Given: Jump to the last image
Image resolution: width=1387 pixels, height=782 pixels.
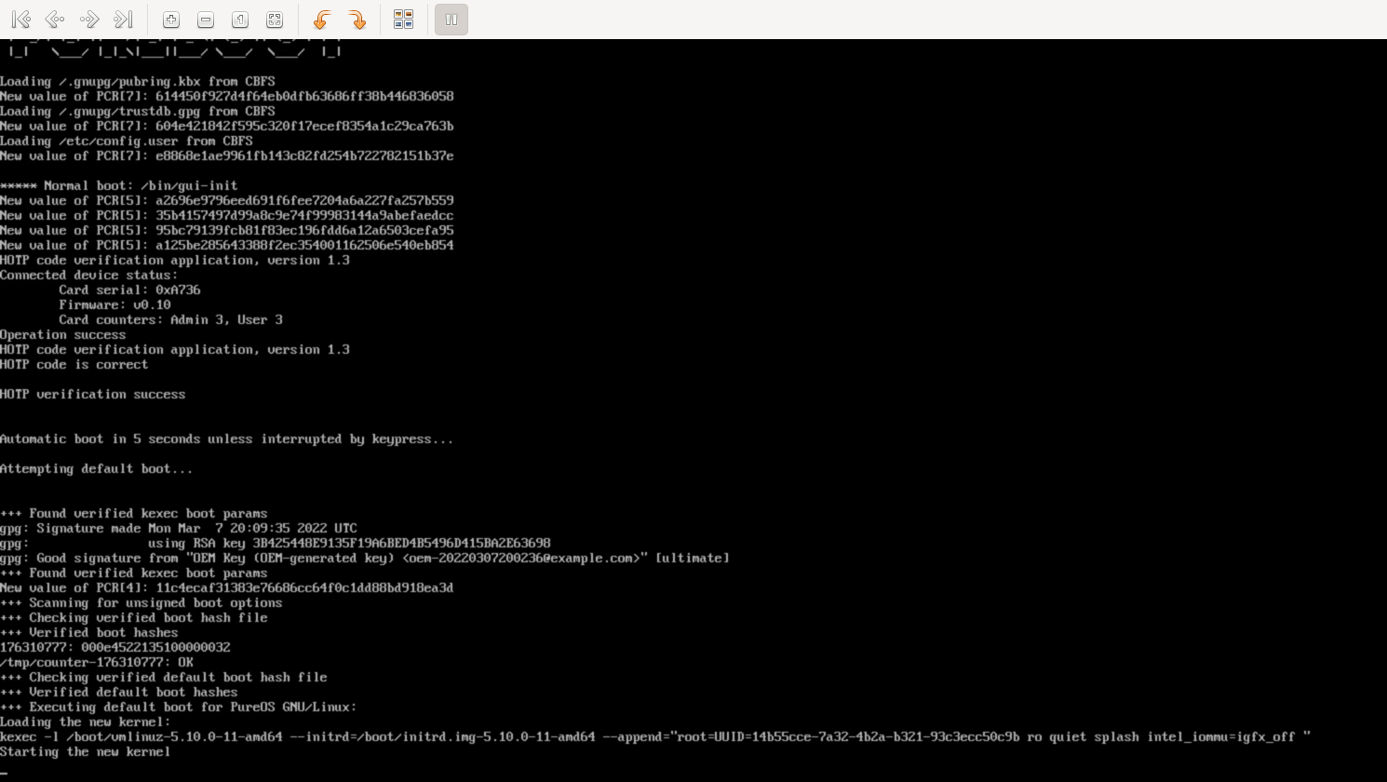Looking at the screenshot, I should pyautogui.click(x=123, y=20).
